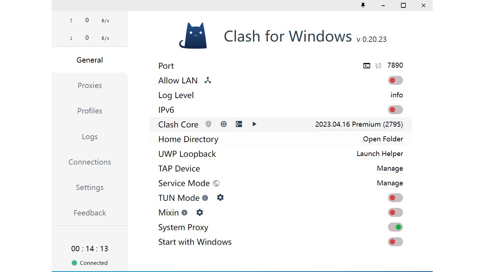
Task: Click the Connected status indicator
Action: click(x=90, y=263)
